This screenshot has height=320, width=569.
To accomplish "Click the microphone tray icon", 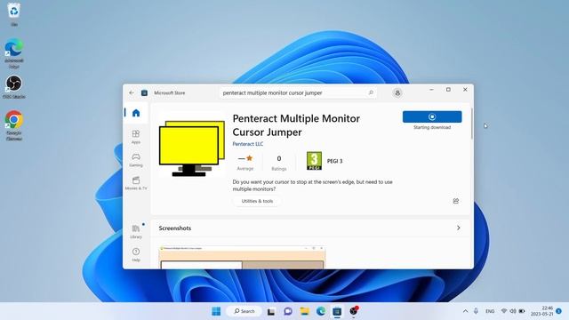I will (x=476, y=311).
